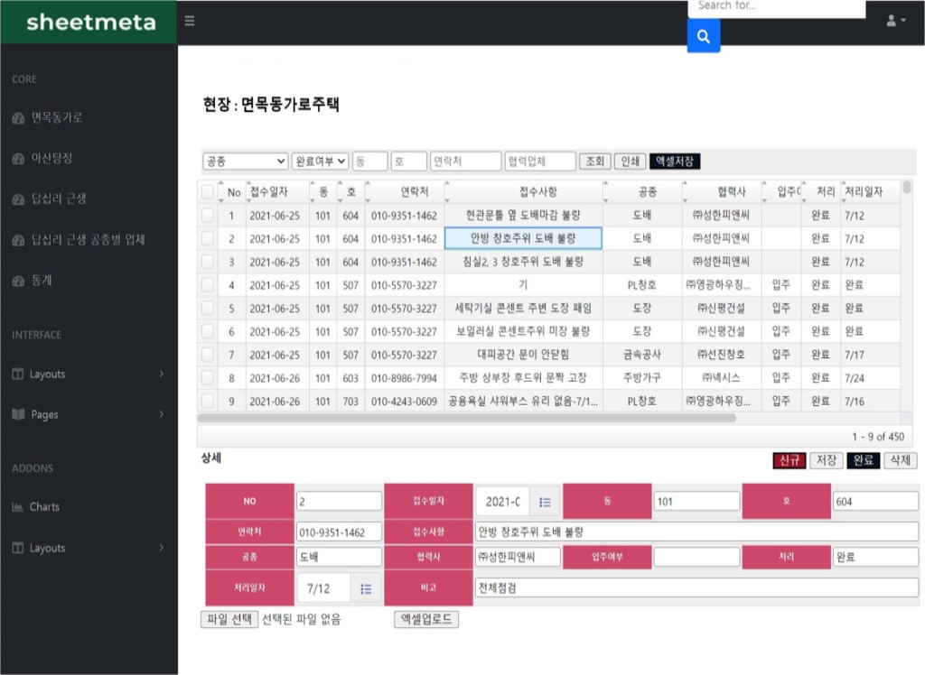Screen dimensions: 925x675
Task: Click the blue search magnifier button
Action: [x=703, y=36]
